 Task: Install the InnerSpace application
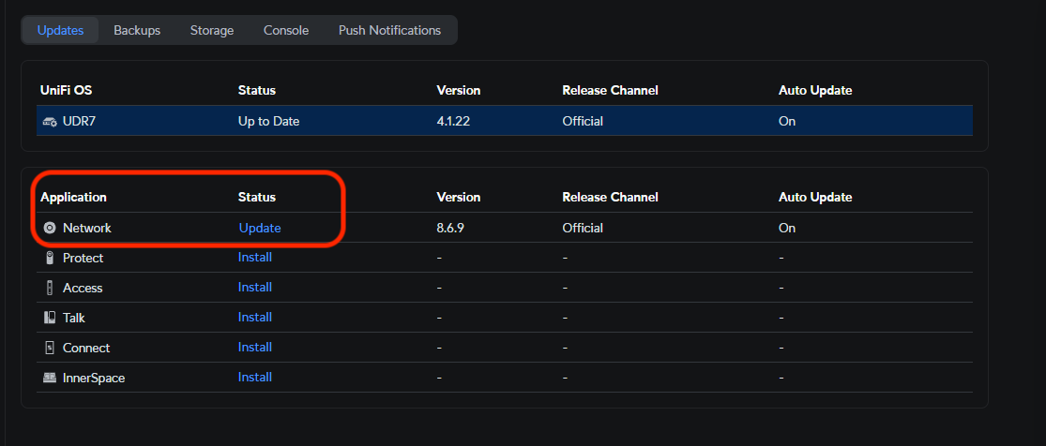(255, 378)
